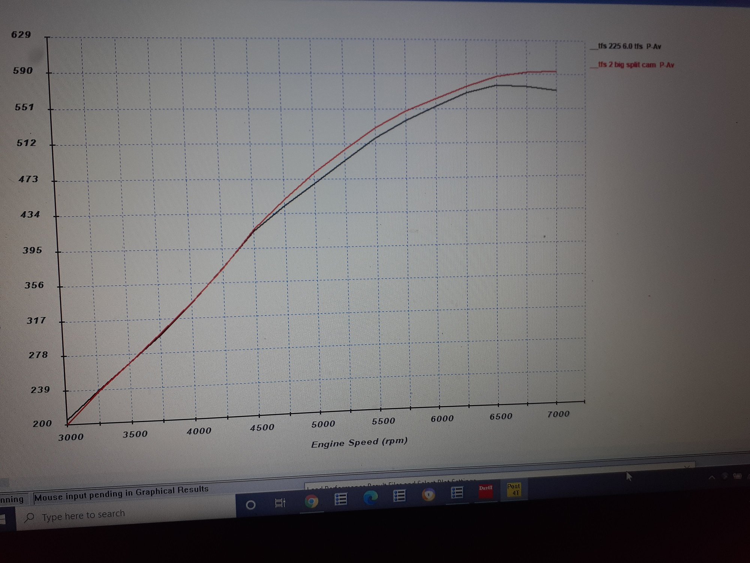
Task: Click in the 'Type here to search' box
Action: point(83,515)
